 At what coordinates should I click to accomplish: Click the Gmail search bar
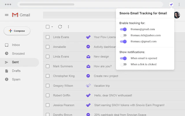click(79, 15)
